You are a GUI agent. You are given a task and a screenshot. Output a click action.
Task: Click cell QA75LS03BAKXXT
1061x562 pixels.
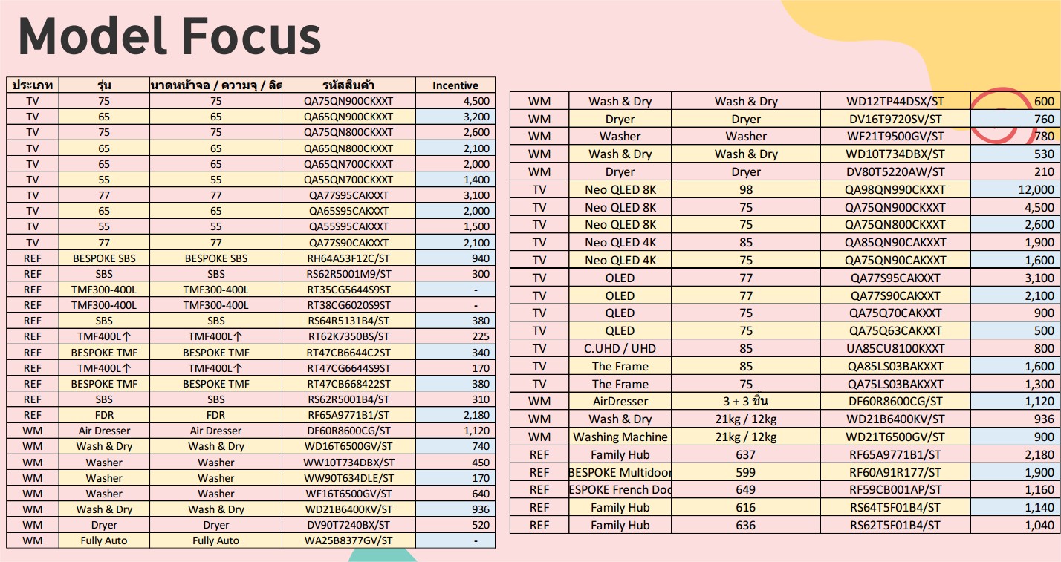click(x=895, y=384)
